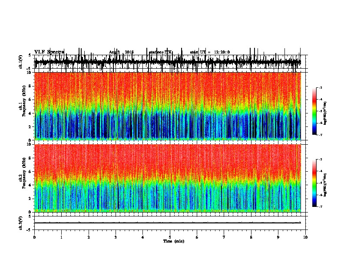Image resolution: width=344 pixels, height=266 pixels.
Task: Click inside the ch.2 spectrogram plot
Action: click(168, 178)
